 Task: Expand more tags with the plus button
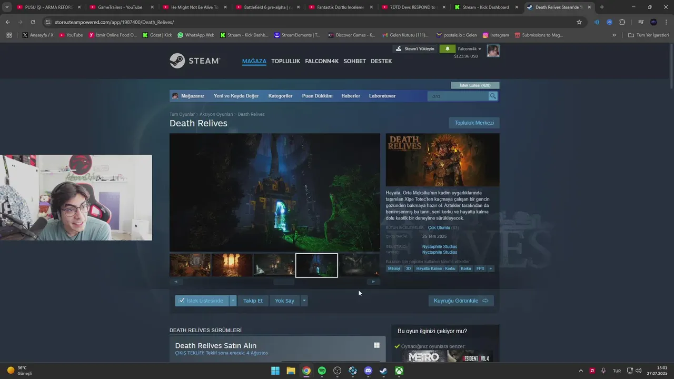491,268
